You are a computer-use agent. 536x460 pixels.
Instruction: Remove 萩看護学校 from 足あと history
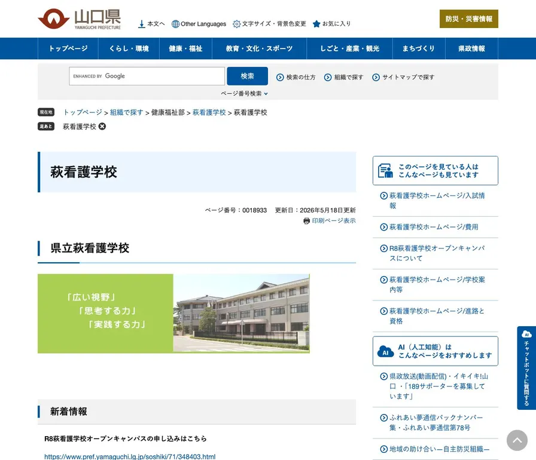(x=102, y=127)
